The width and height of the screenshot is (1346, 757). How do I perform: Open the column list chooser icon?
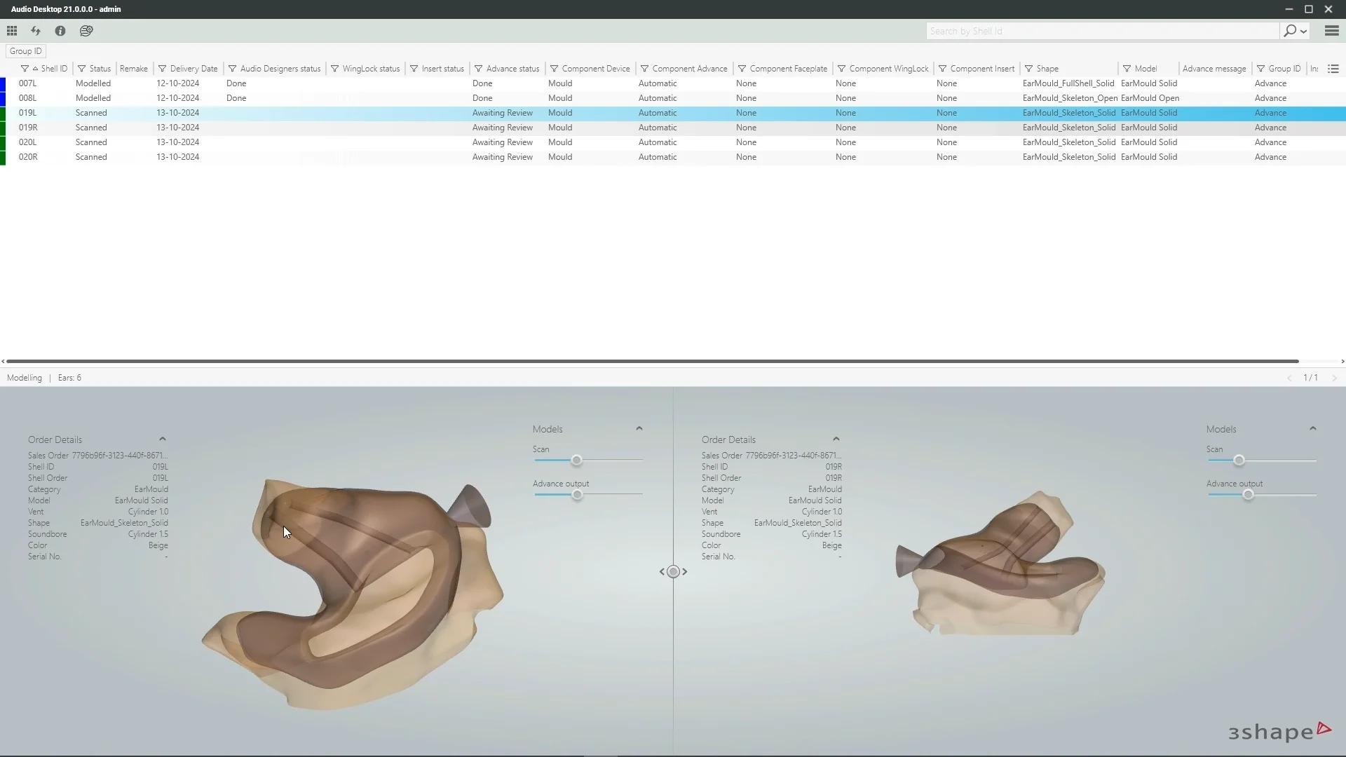(x=1333, y=69)
